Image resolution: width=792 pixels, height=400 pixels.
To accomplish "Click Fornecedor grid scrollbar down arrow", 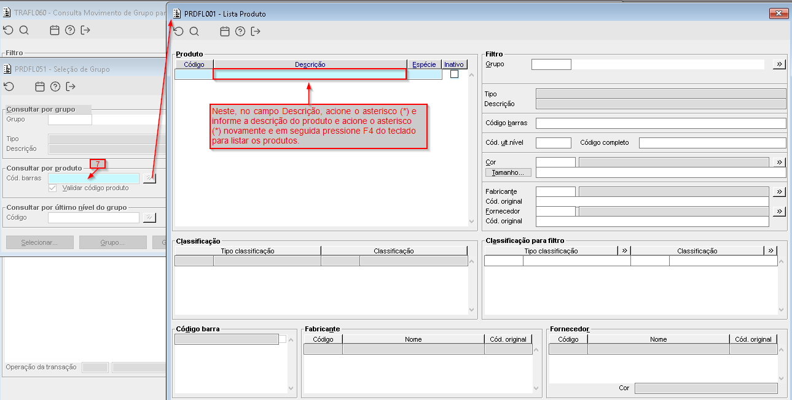I will (x=782, y=379).
